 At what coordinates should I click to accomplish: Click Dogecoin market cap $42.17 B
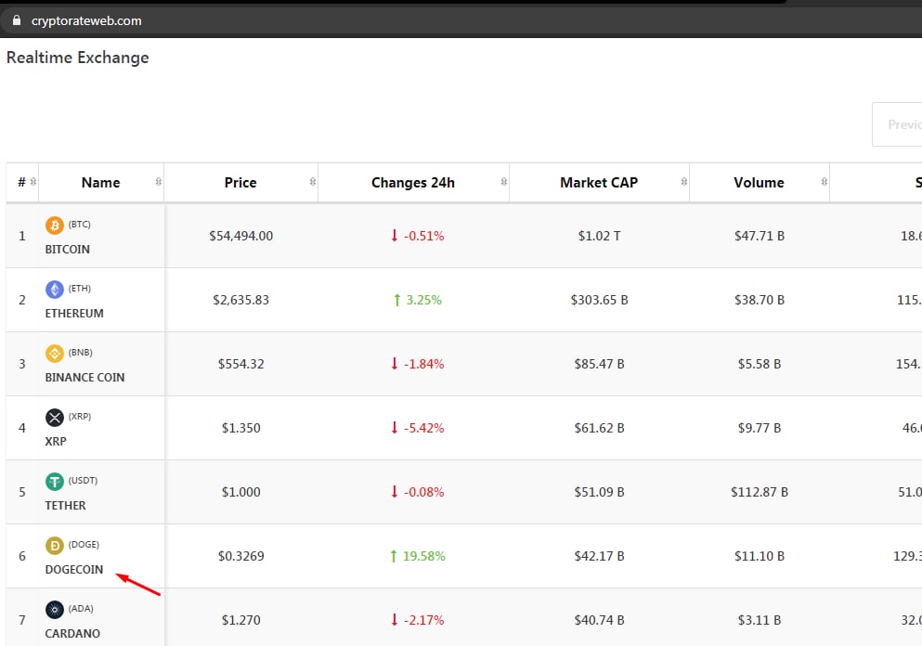point(599,556)
